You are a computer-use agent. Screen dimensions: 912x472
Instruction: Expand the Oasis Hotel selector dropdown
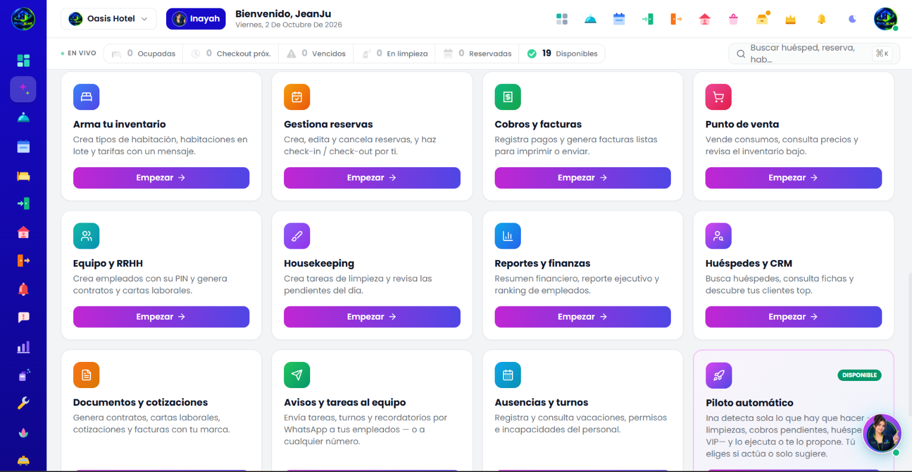point(108,19)
